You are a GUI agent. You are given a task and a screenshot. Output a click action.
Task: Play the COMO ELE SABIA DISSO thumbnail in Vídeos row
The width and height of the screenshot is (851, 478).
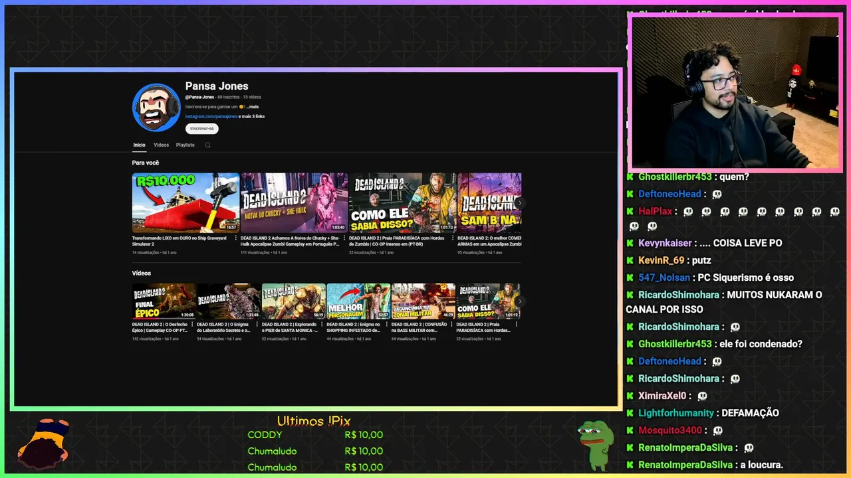tap(488, 301)
